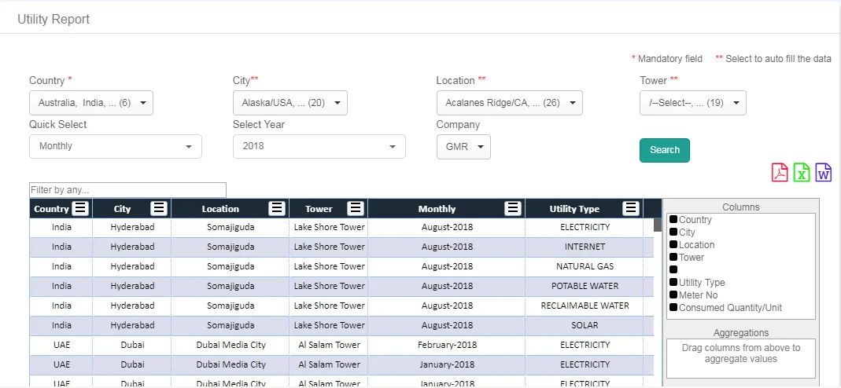Image resolution: width=841 pixels, height=388 pixels.
Task: Sort by the Location column header
Action: tap(220, 209)
